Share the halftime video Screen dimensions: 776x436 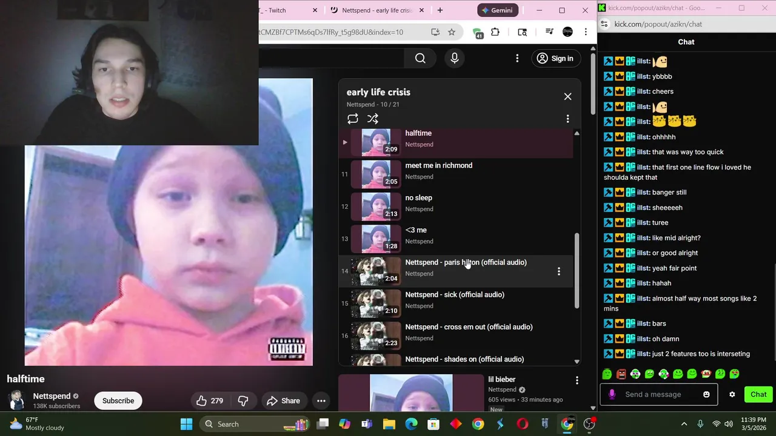coord(284,401)
